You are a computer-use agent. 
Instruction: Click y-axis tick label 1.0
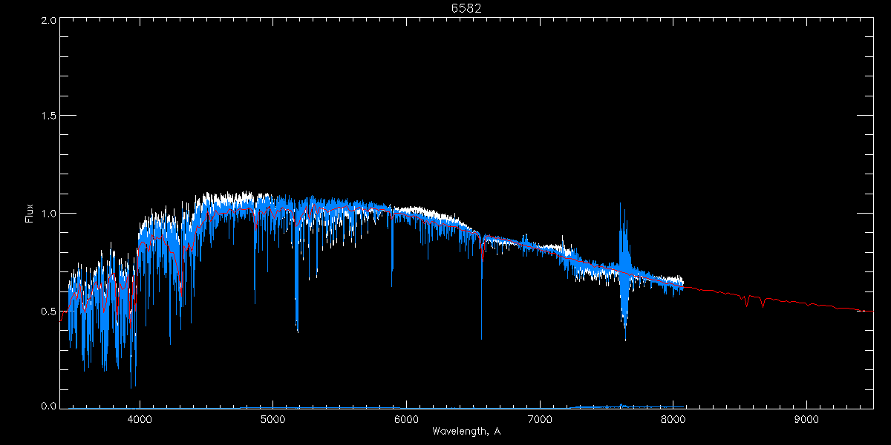click(48, 214)
